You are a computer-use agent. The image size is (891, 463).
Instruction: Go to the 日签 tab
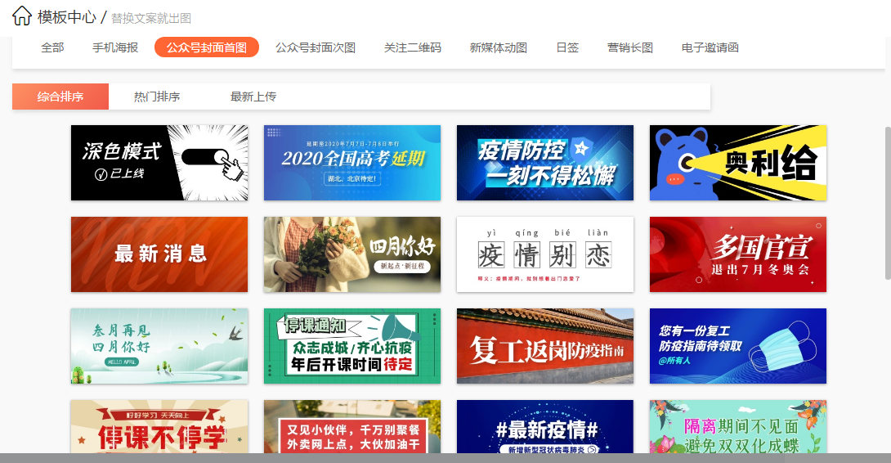[x=567, y=47]
